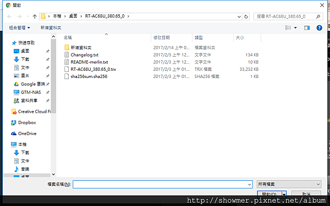Click the RT-AC68U_380.65_0.trx file icon
330x206 pixels.
point(67,69)
